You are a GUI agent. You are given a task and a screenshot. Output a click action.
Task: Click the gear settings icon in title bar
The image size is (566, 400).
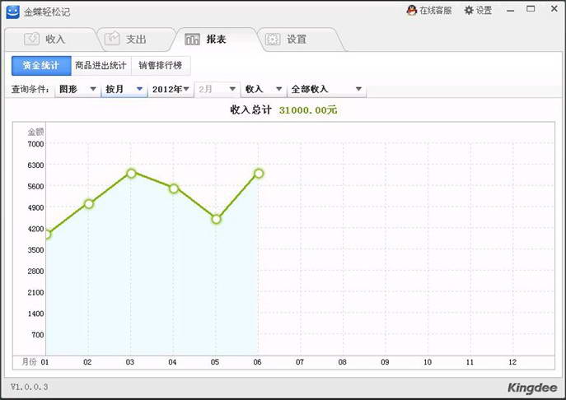(469, 10)
